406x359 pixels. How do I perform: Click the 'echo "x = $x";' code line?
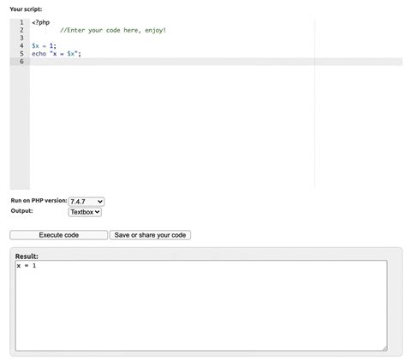point(57,54)
